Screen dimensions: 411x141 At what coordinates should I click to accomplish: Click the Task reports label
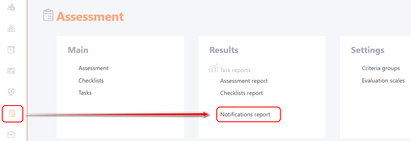pos(235,70)
